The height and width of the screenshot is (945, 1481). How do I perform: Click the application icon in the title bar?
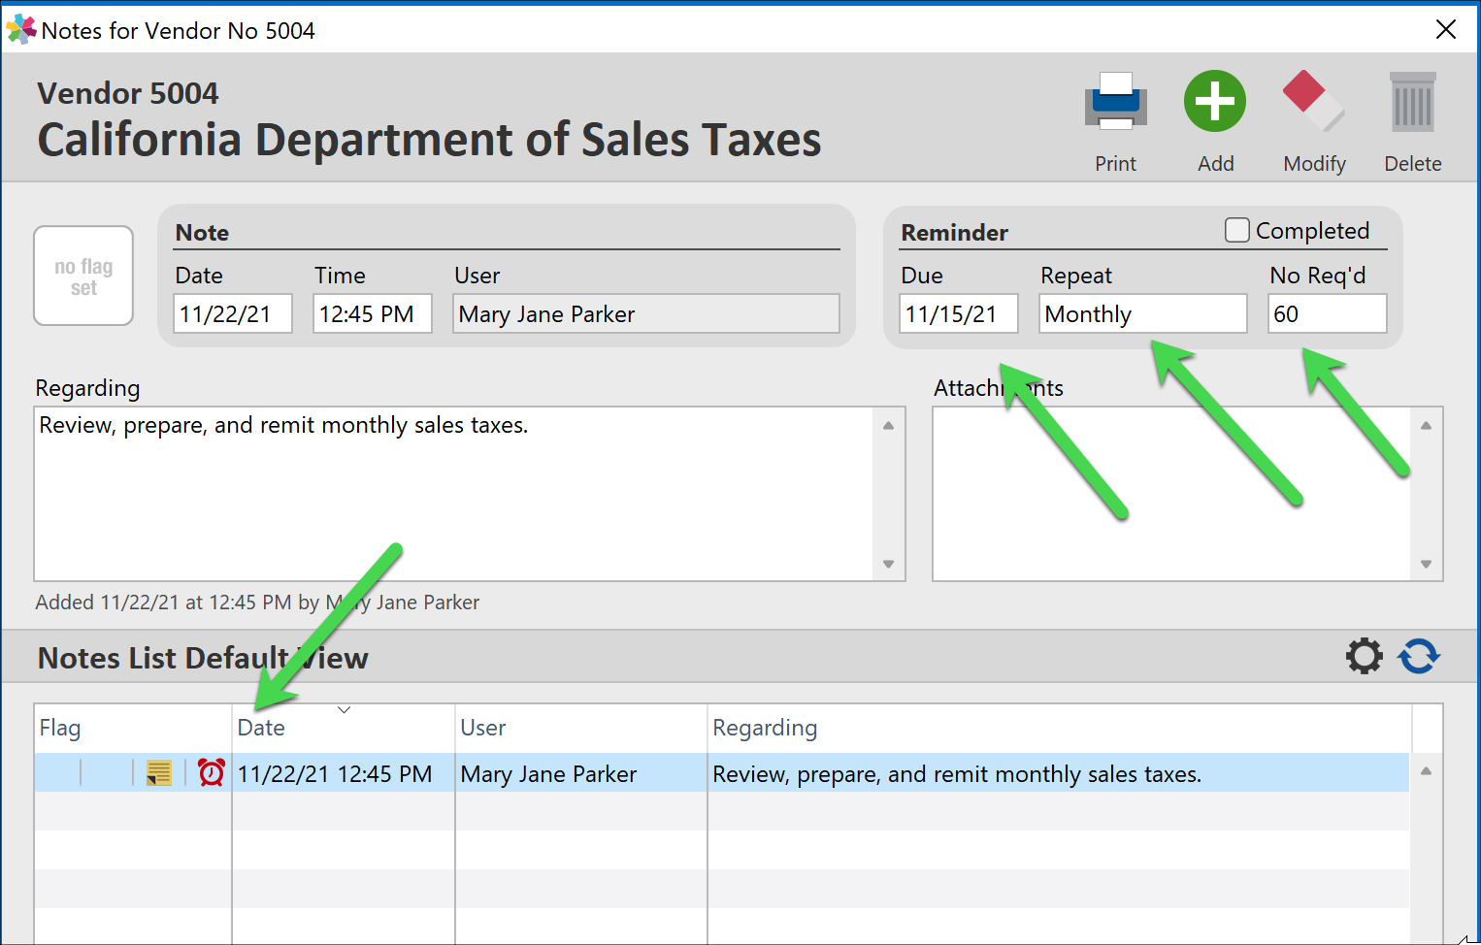click(x=20, y=29)
